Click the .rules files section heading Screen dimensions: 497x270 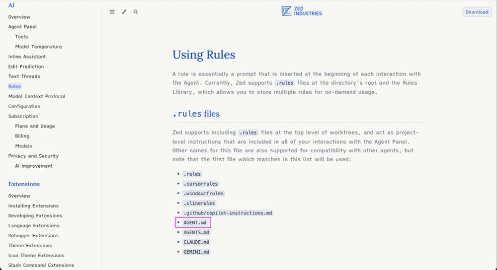(196, 114)
